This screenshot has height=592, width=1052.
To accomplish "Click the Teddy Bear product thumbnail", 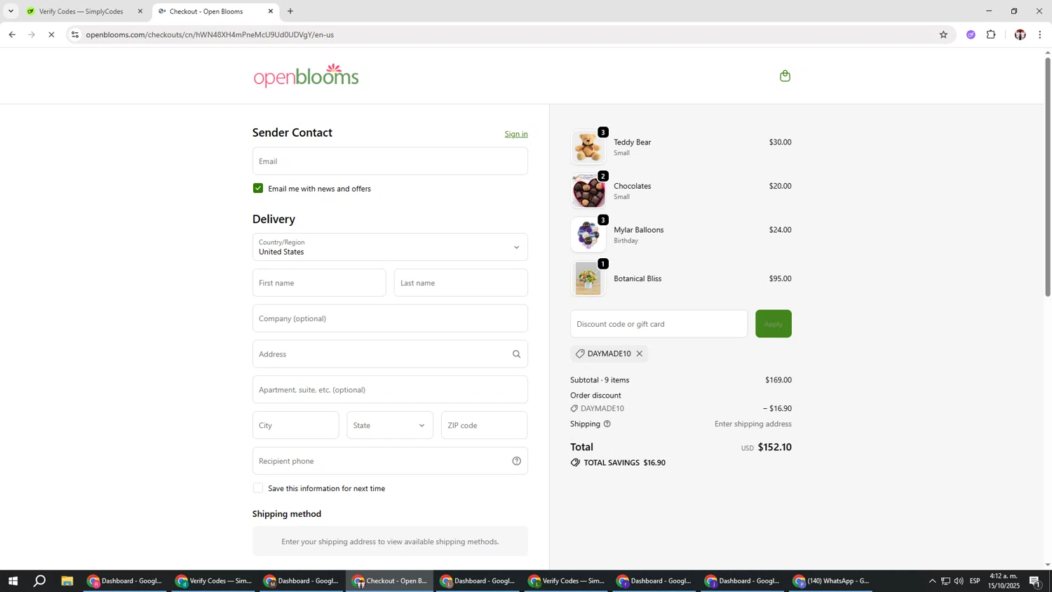I will 588,147.
